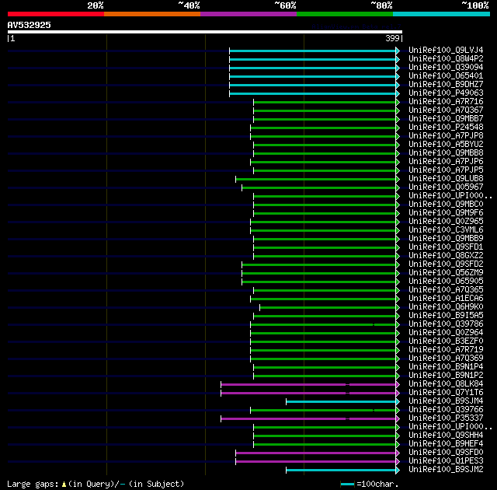This screenshot has width=497, height=490.
Task: Select the UniRef100_A7R716 label
Action: (446, 102)
